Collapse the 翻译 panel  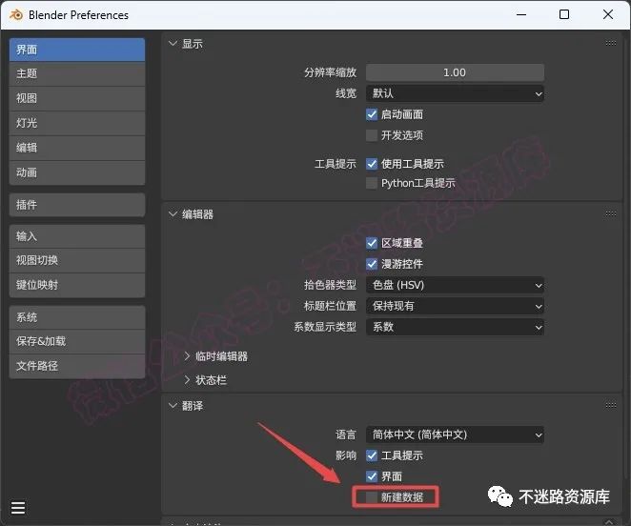(x=173, y=406)
